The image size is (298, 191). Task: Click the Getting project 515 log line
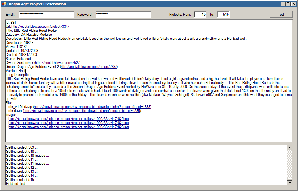(22, 179)
